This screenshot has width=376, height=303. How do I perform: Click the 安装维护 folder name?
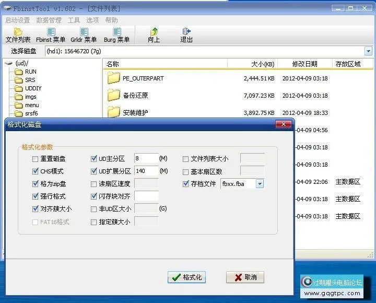[135, 112]
